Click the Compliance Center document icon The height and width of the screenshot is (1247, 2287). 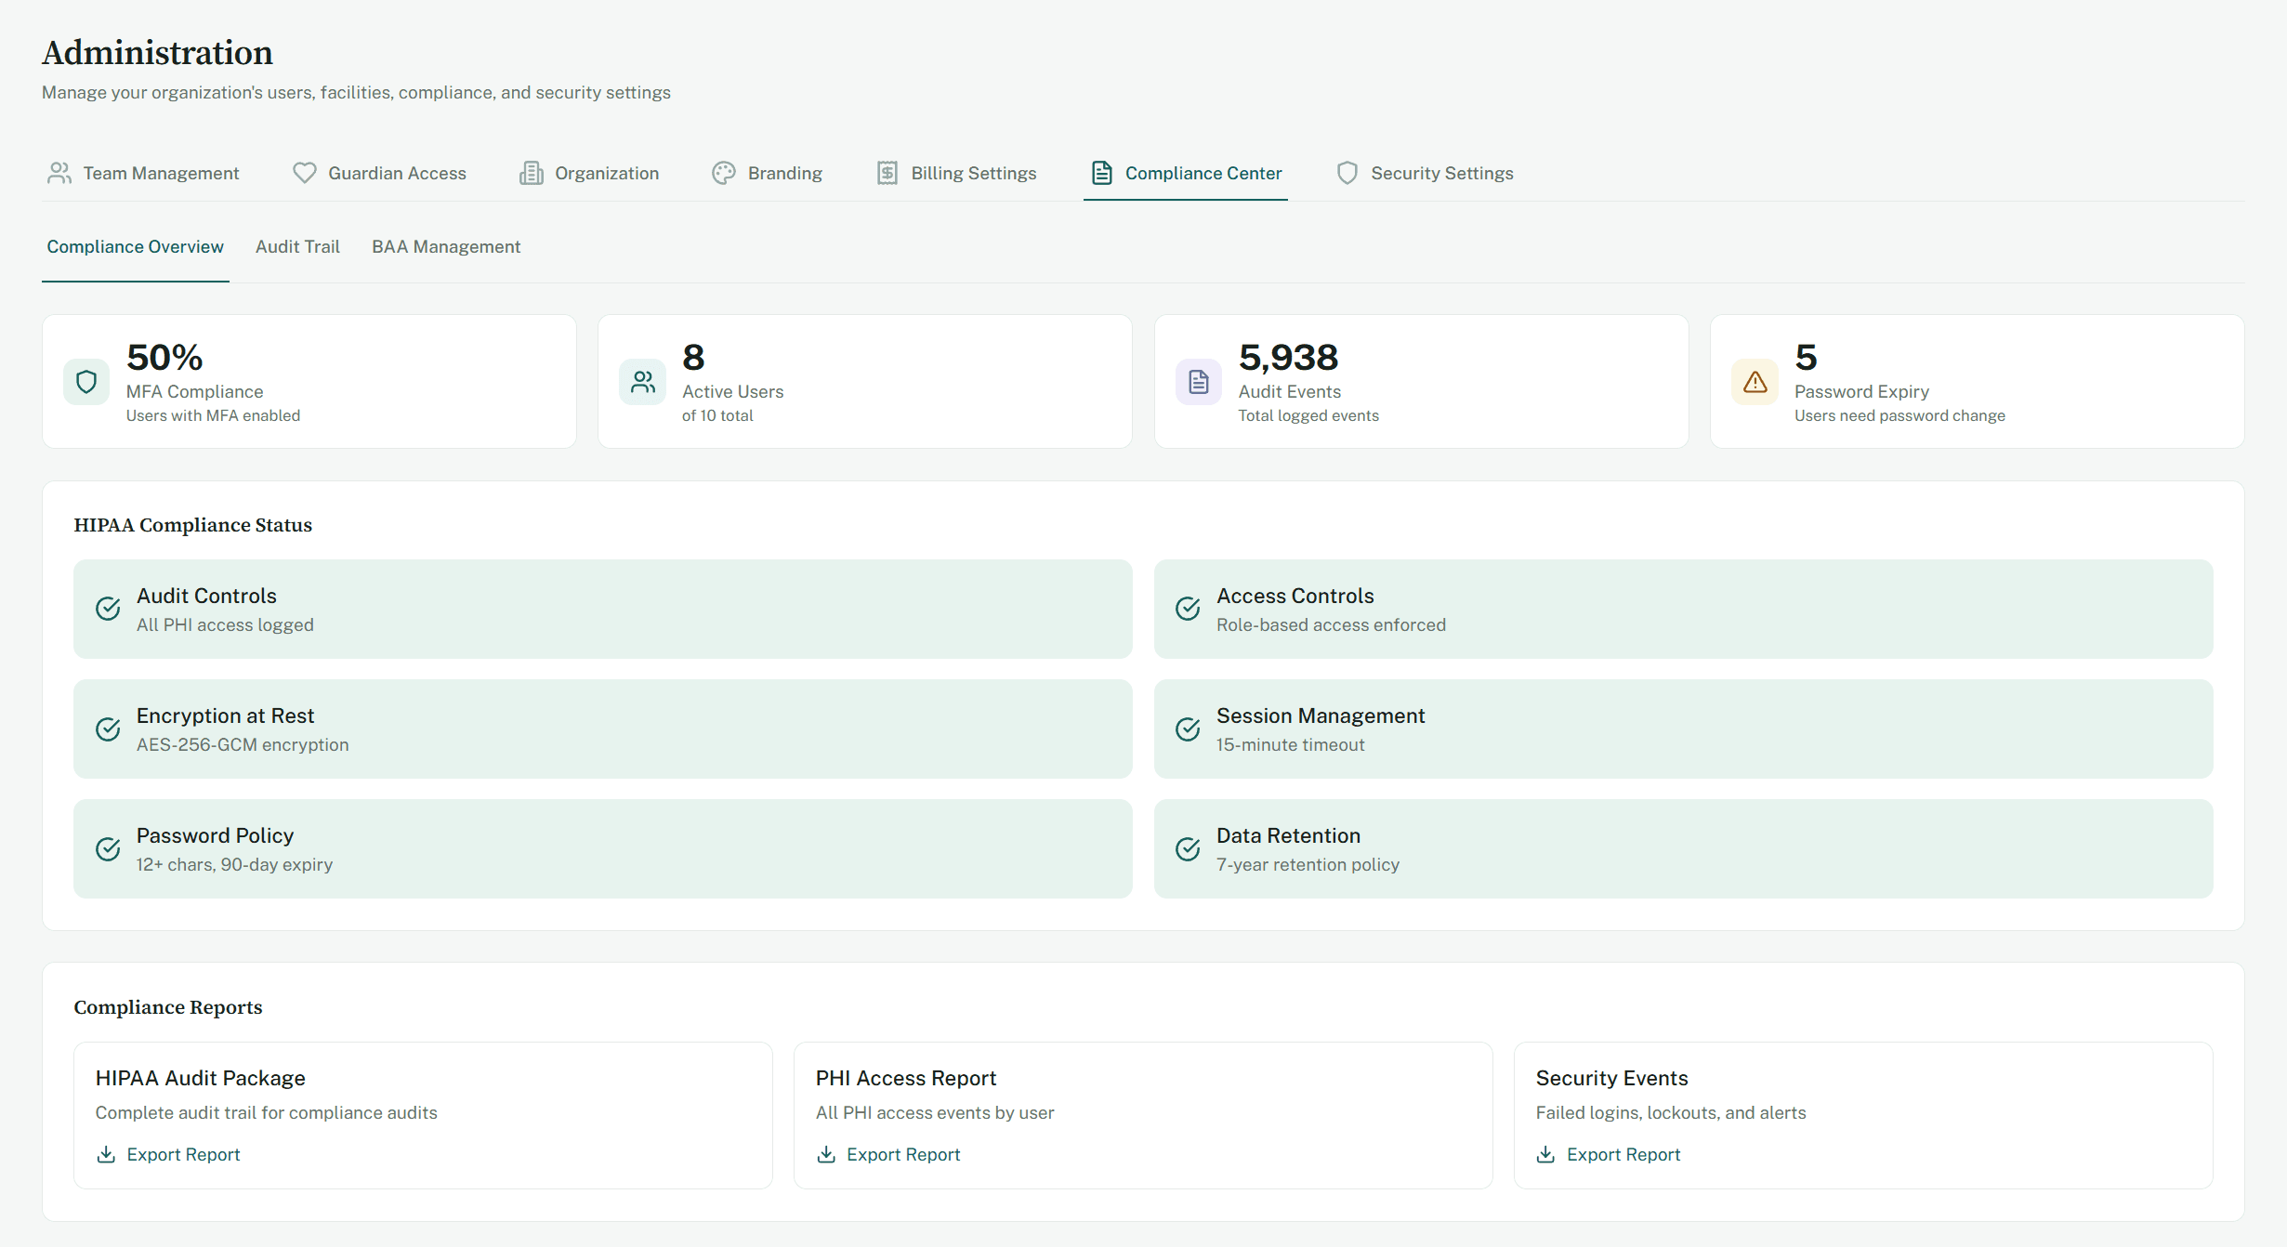[1102, 173]
